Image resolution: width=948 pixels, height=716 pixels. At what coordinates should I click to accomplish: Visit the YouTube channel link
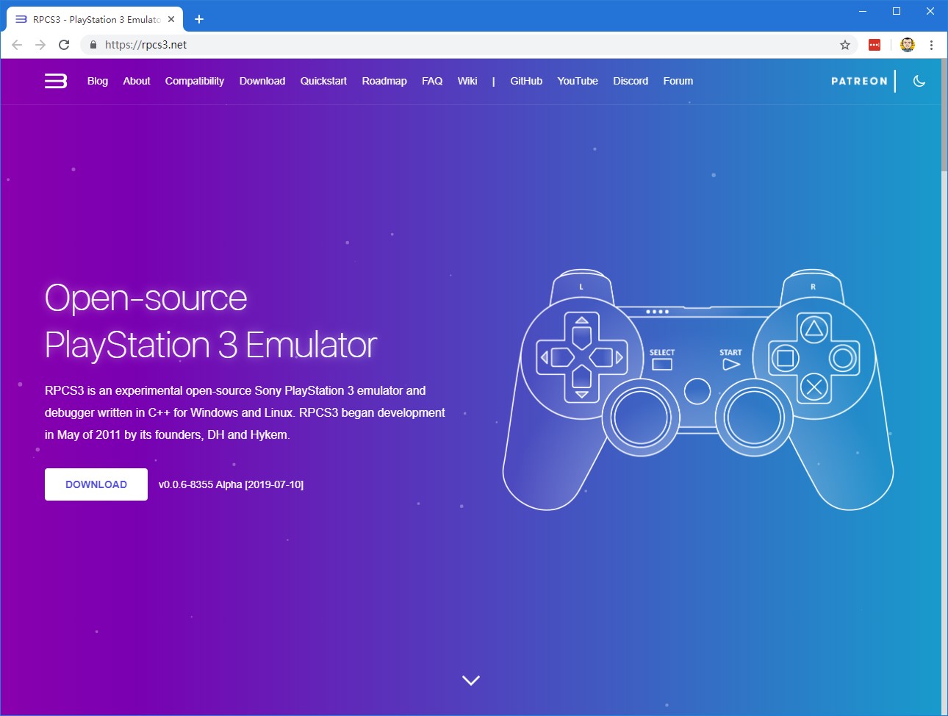tap(578, 81)
